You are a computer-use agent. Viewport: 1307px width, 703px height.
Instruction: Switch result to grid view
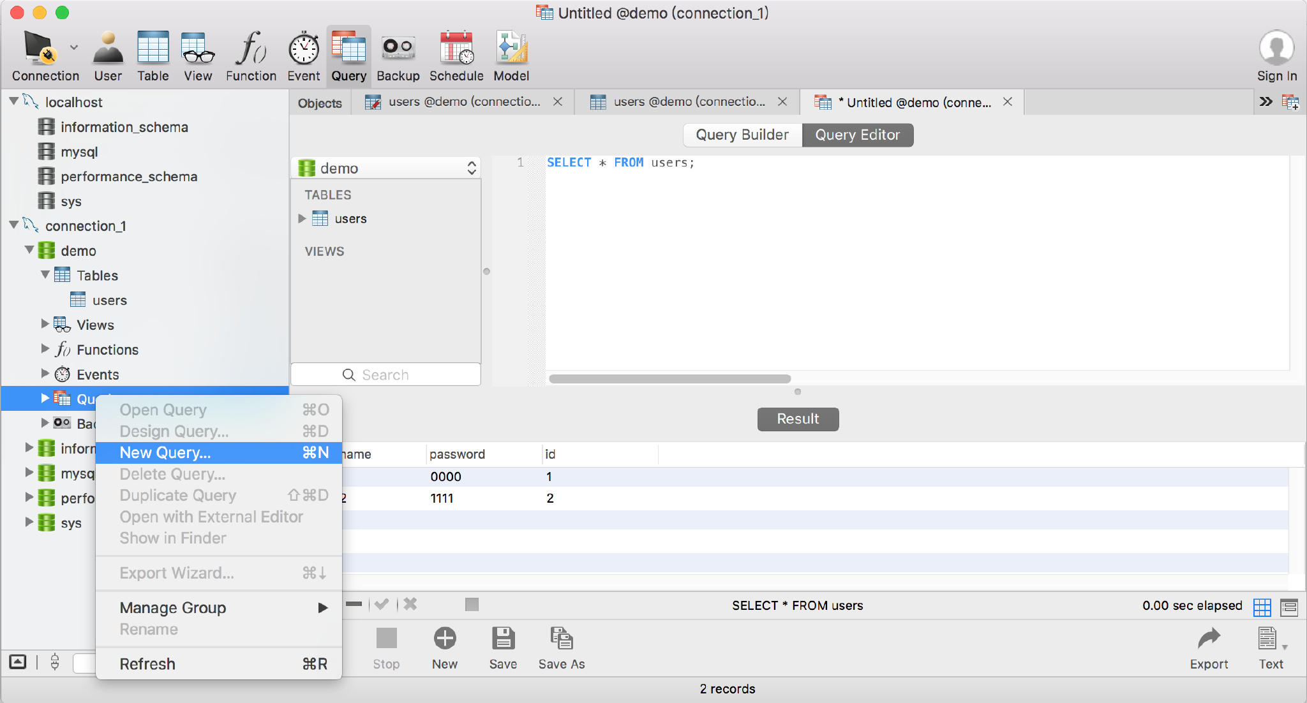(1262, 607)
